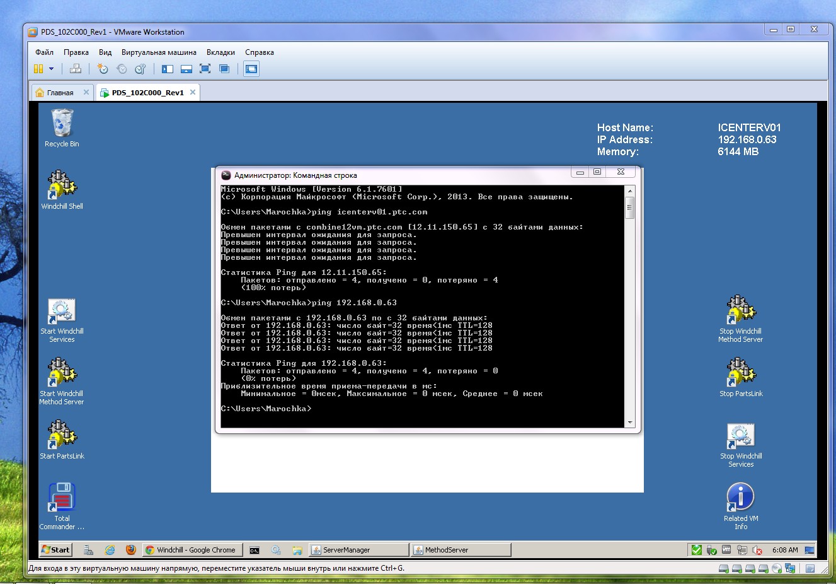Click the guest Show Desktop button
Image resolution: width=836 pixels, height=584 pixels.
810,550
